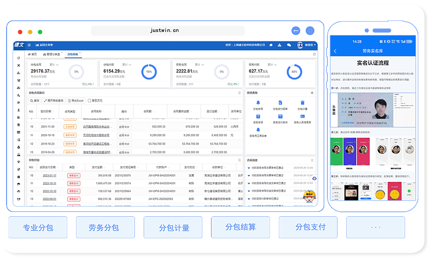Open the 劳务人员信息库 quick query icon
Viewport: 428px width, 257px height.
point(302,117)
